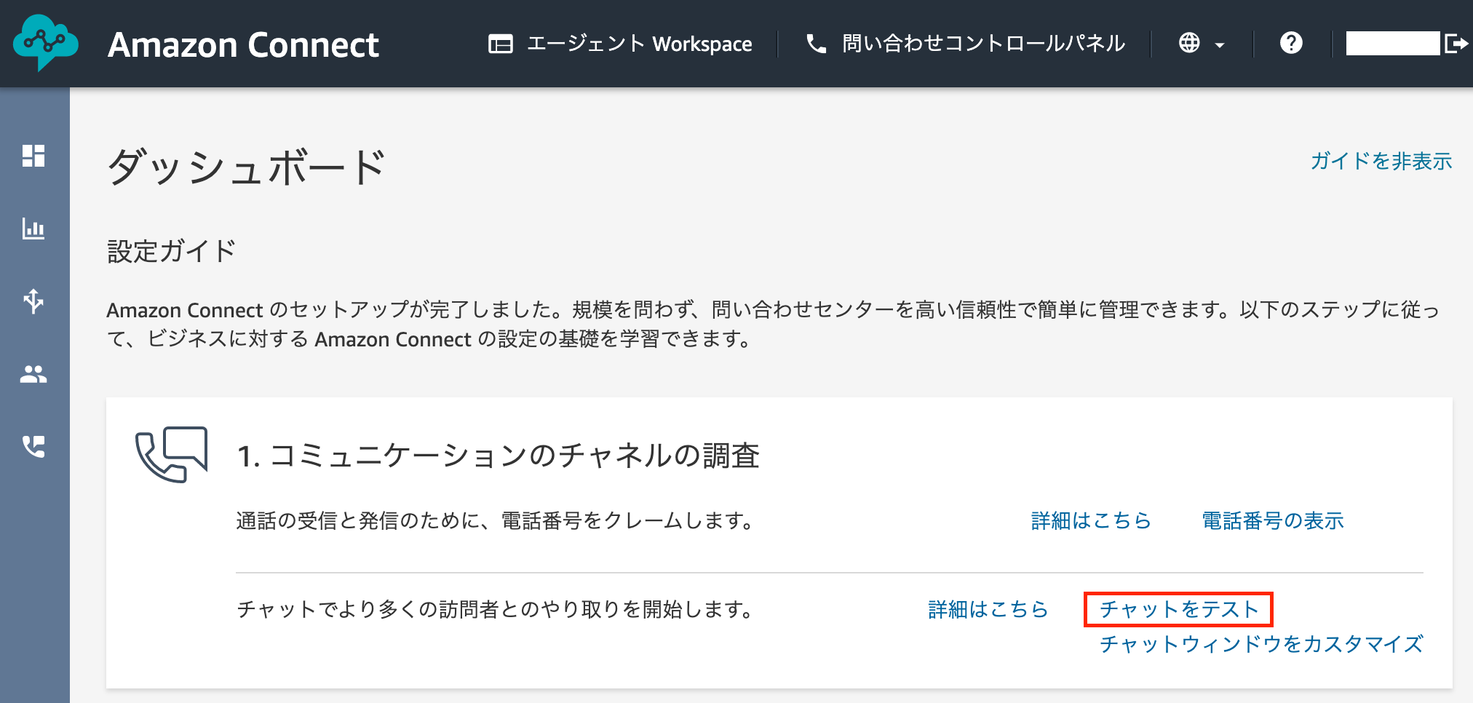Viewport: 1473px width, 703px height.
Task: Open the phone channels sidebar icon
Action: coord(33,446)
